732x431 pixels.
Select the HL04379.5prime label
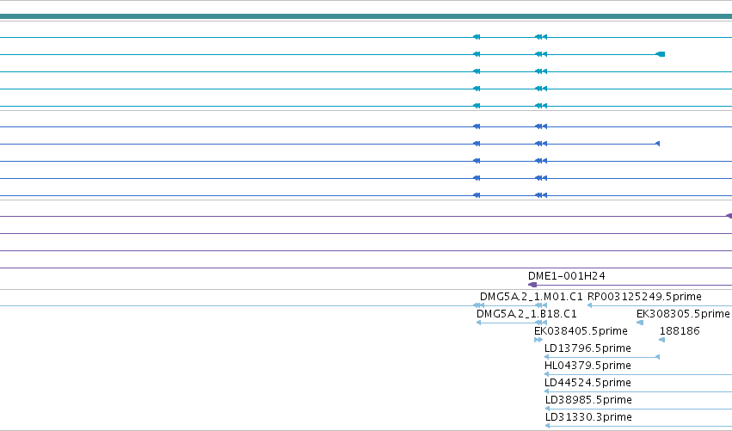[587, 366]
